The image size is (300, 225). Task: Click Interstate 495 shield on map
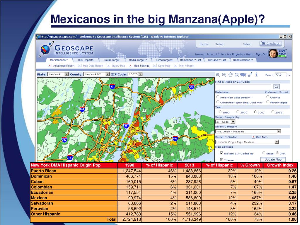tap(175, 138)
